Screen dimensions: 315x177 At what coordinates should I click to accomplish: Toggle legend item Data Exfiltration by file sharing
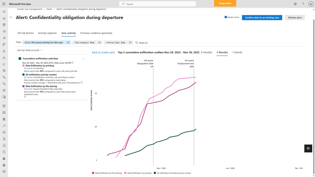point(107,173)
